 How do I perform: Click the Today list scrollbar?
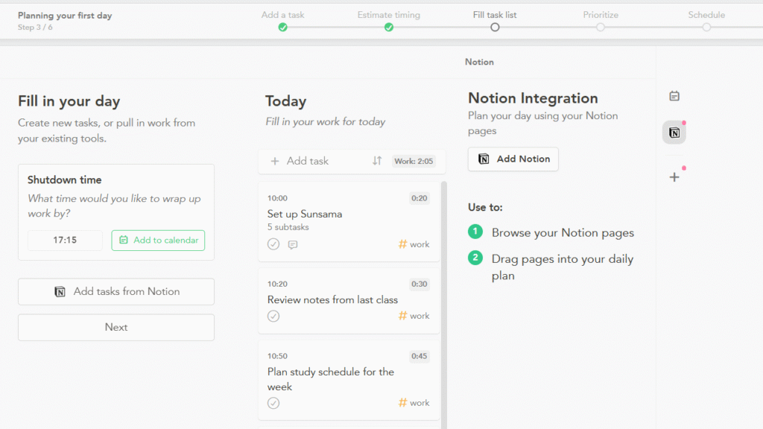tap(444, 305)
